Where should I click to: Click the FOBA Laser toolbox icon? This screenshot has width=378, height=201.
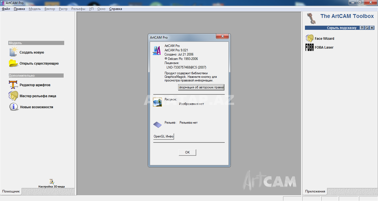(310, 47)
